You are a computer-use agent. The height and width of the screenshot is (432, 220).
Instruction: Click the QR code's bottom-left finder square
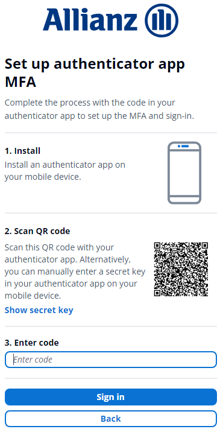click(x=158, y=292)
